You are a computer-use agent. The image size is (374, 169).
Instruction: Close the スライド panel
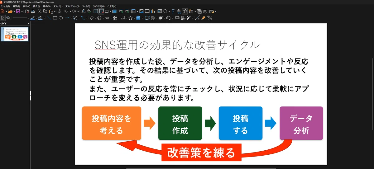tap(28, 23)
